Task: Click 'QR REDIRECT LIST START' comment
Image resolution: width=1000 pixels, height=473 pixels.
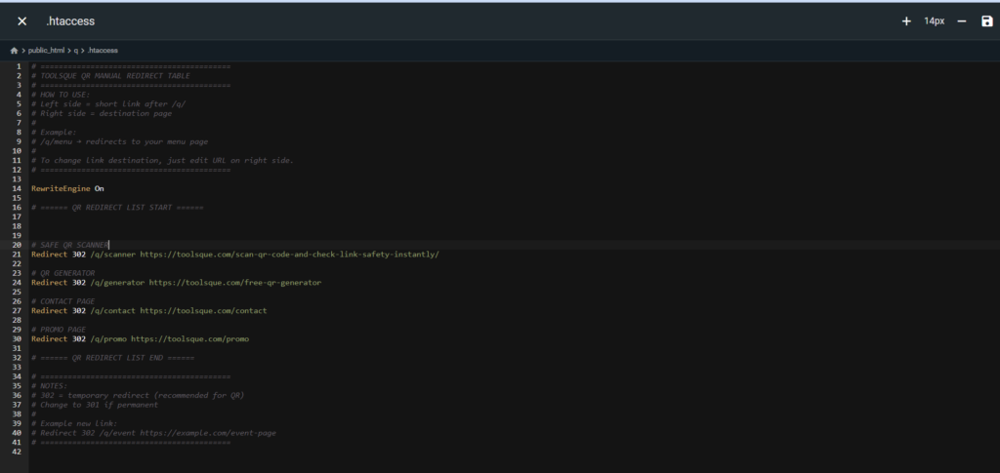Action: [117, 208]
